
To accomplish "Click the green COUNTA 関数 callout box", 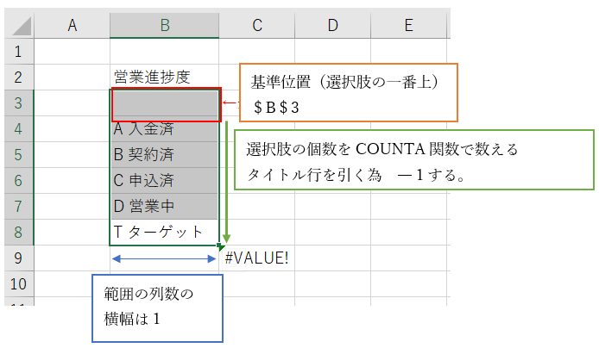I will click(x=414, y=159).
